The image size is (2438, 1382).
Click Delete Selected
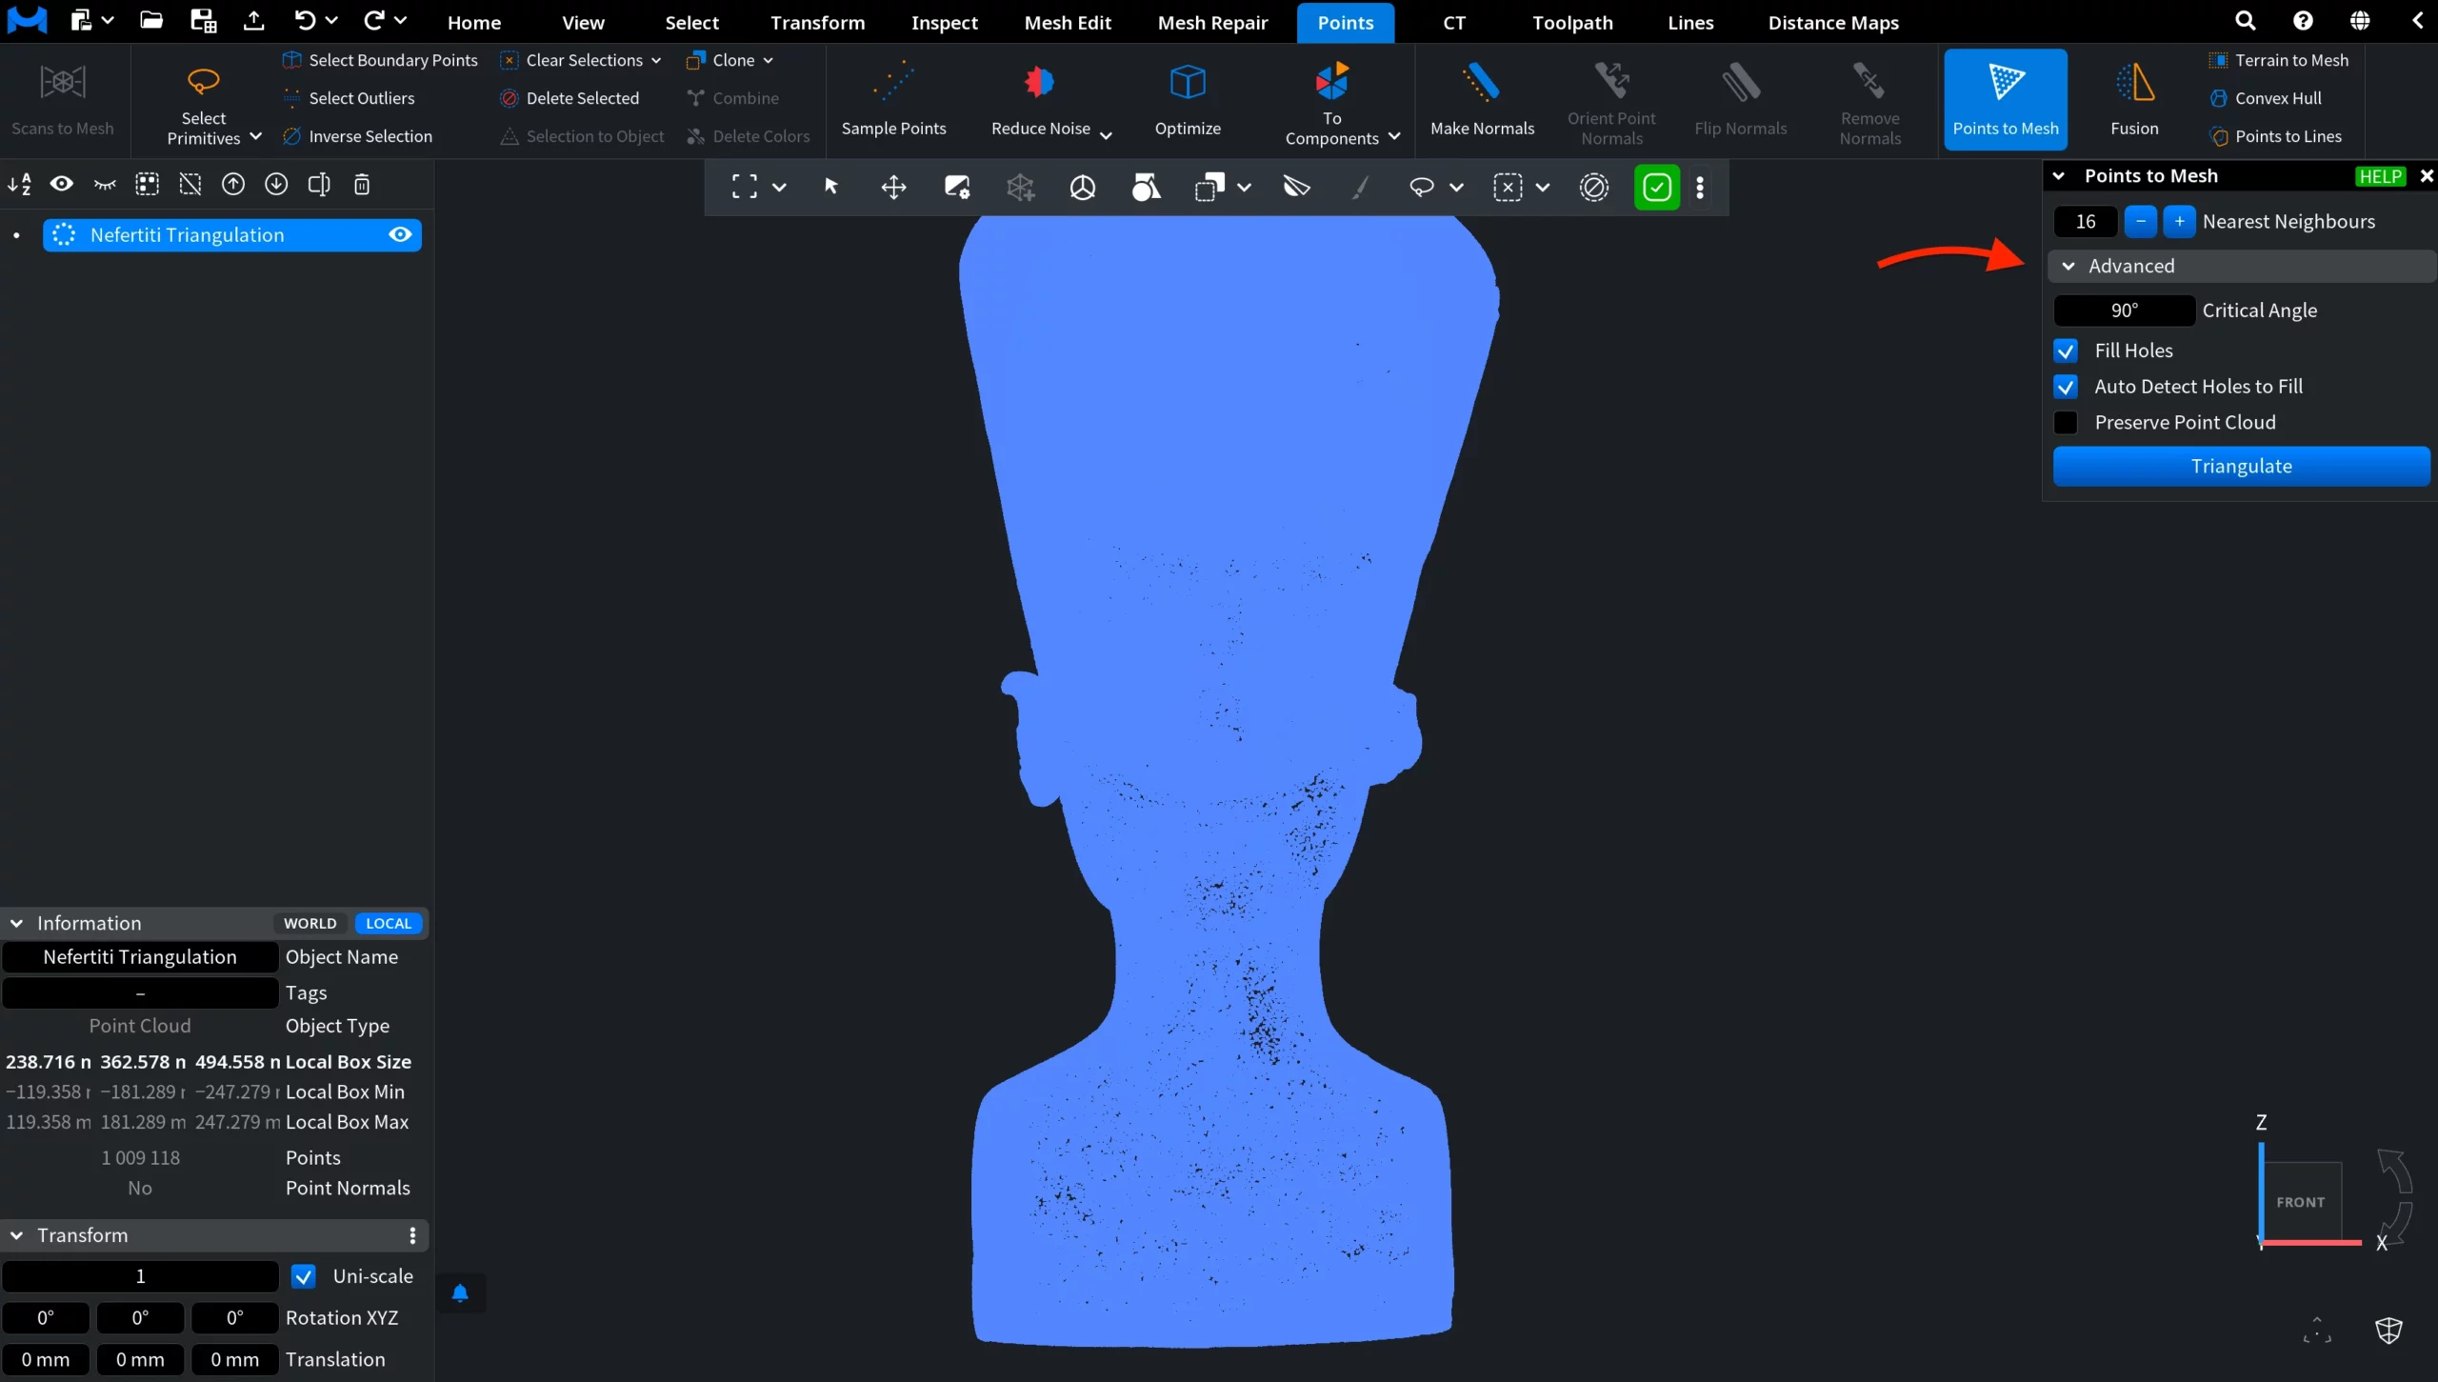[570, 98]
